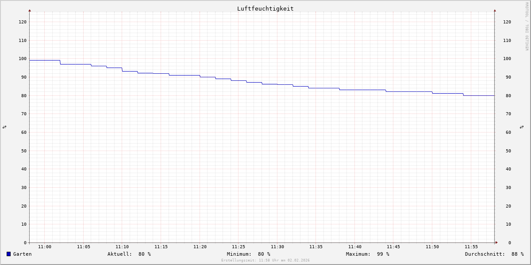Click the 20 label on the left axis
Viewport: 531px width, 265px height.
pyautogui.click(x=24, y=206)
